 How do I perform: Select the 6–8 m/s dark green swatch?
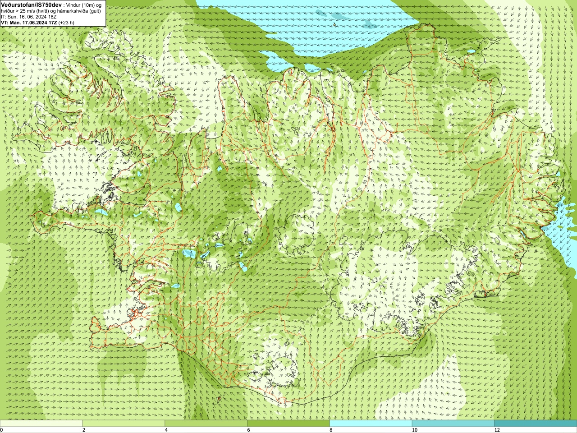pos(288,424)
